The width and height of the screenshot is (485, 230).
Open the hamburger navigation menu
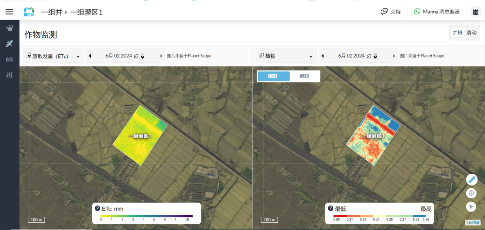pyautogui.click(x=9, y=12)
